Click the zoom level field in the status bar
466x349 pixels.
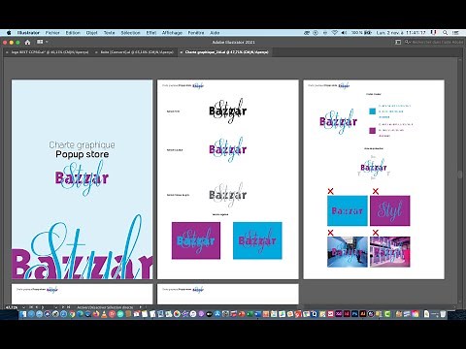pyautogui.click(x=12, y=307)
